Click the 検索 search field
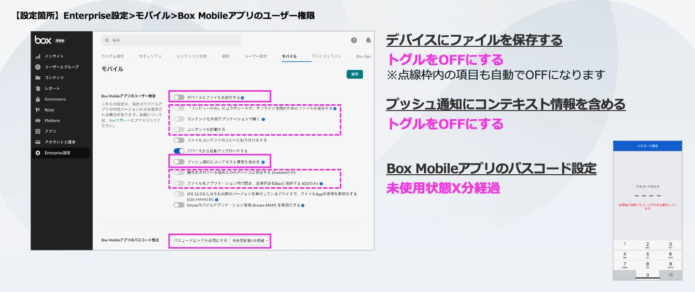Viewport: 695px width, 292px height. click(171, 40)
